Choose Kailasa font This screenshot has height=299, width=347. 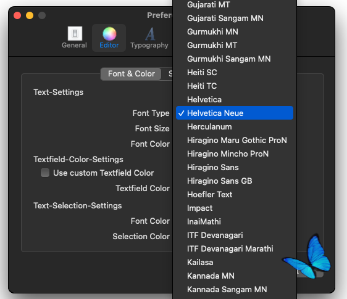point(235,263)
